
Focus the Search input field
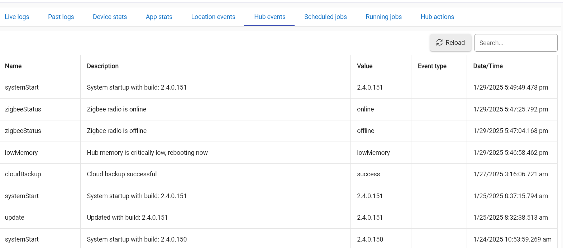point(515,43)
